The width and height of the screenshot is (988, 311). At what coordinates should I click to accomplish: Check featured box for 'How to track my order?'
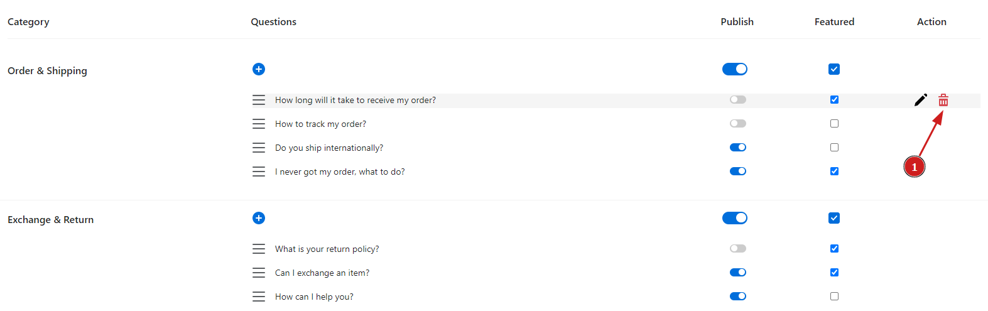coord(834,124)
